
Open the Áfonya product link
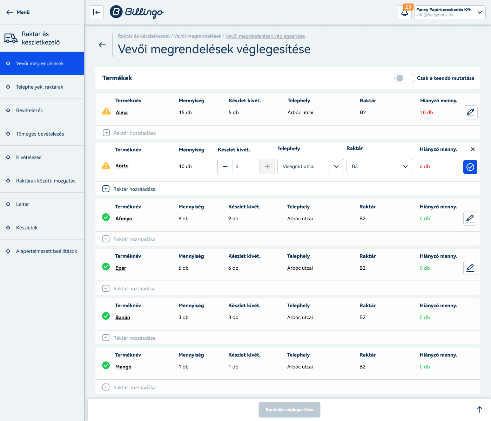[124, 219]
